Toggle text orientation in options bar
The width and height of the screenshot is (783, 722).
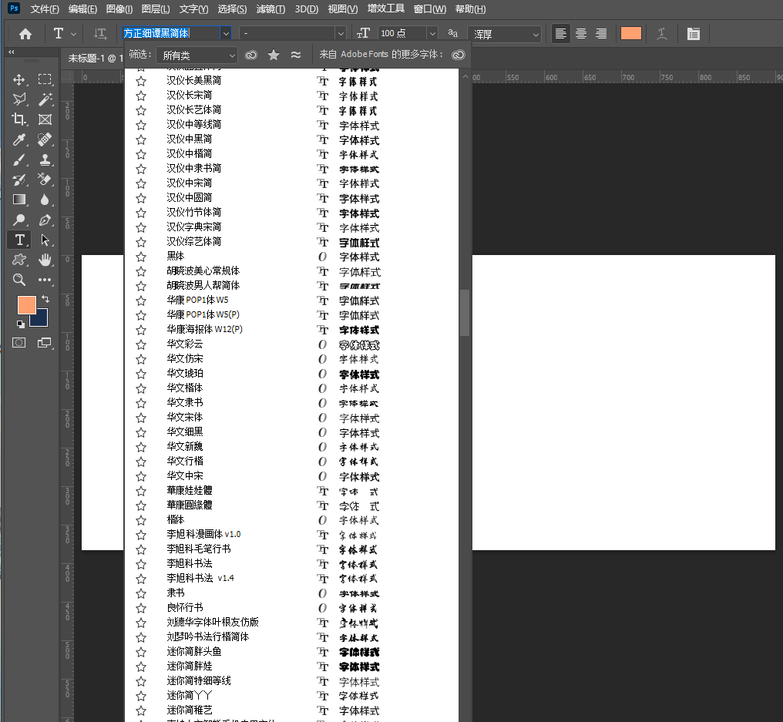pyautogui.click(x=100, y=34)
